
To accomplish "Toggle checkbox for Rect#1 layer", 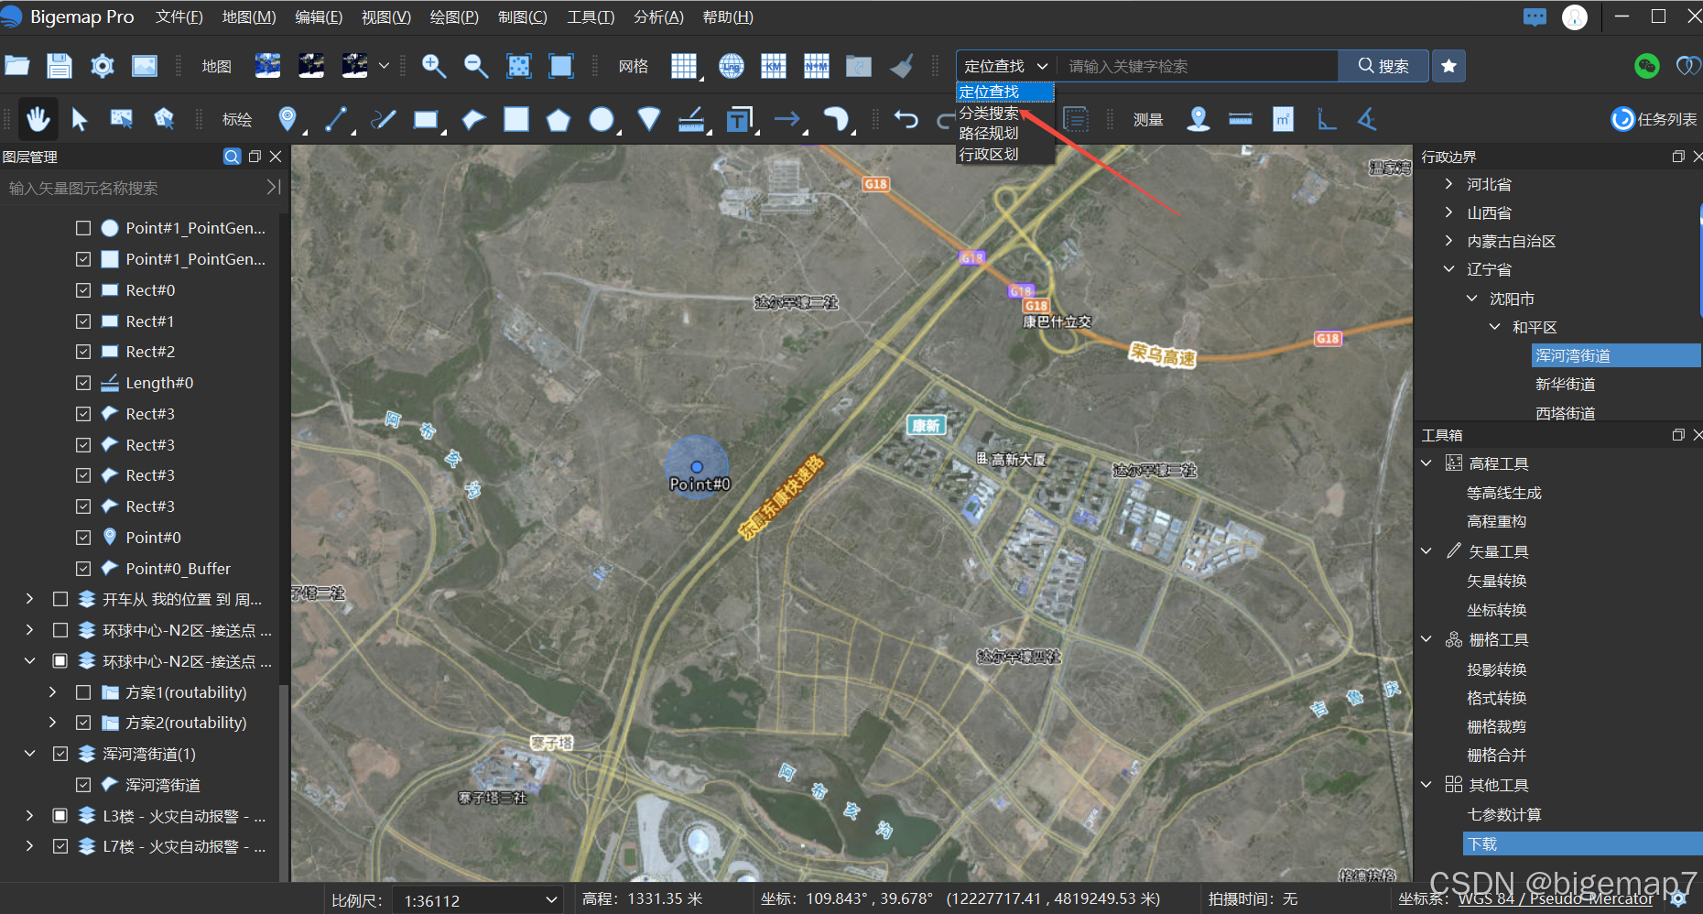I will point(83,321).
